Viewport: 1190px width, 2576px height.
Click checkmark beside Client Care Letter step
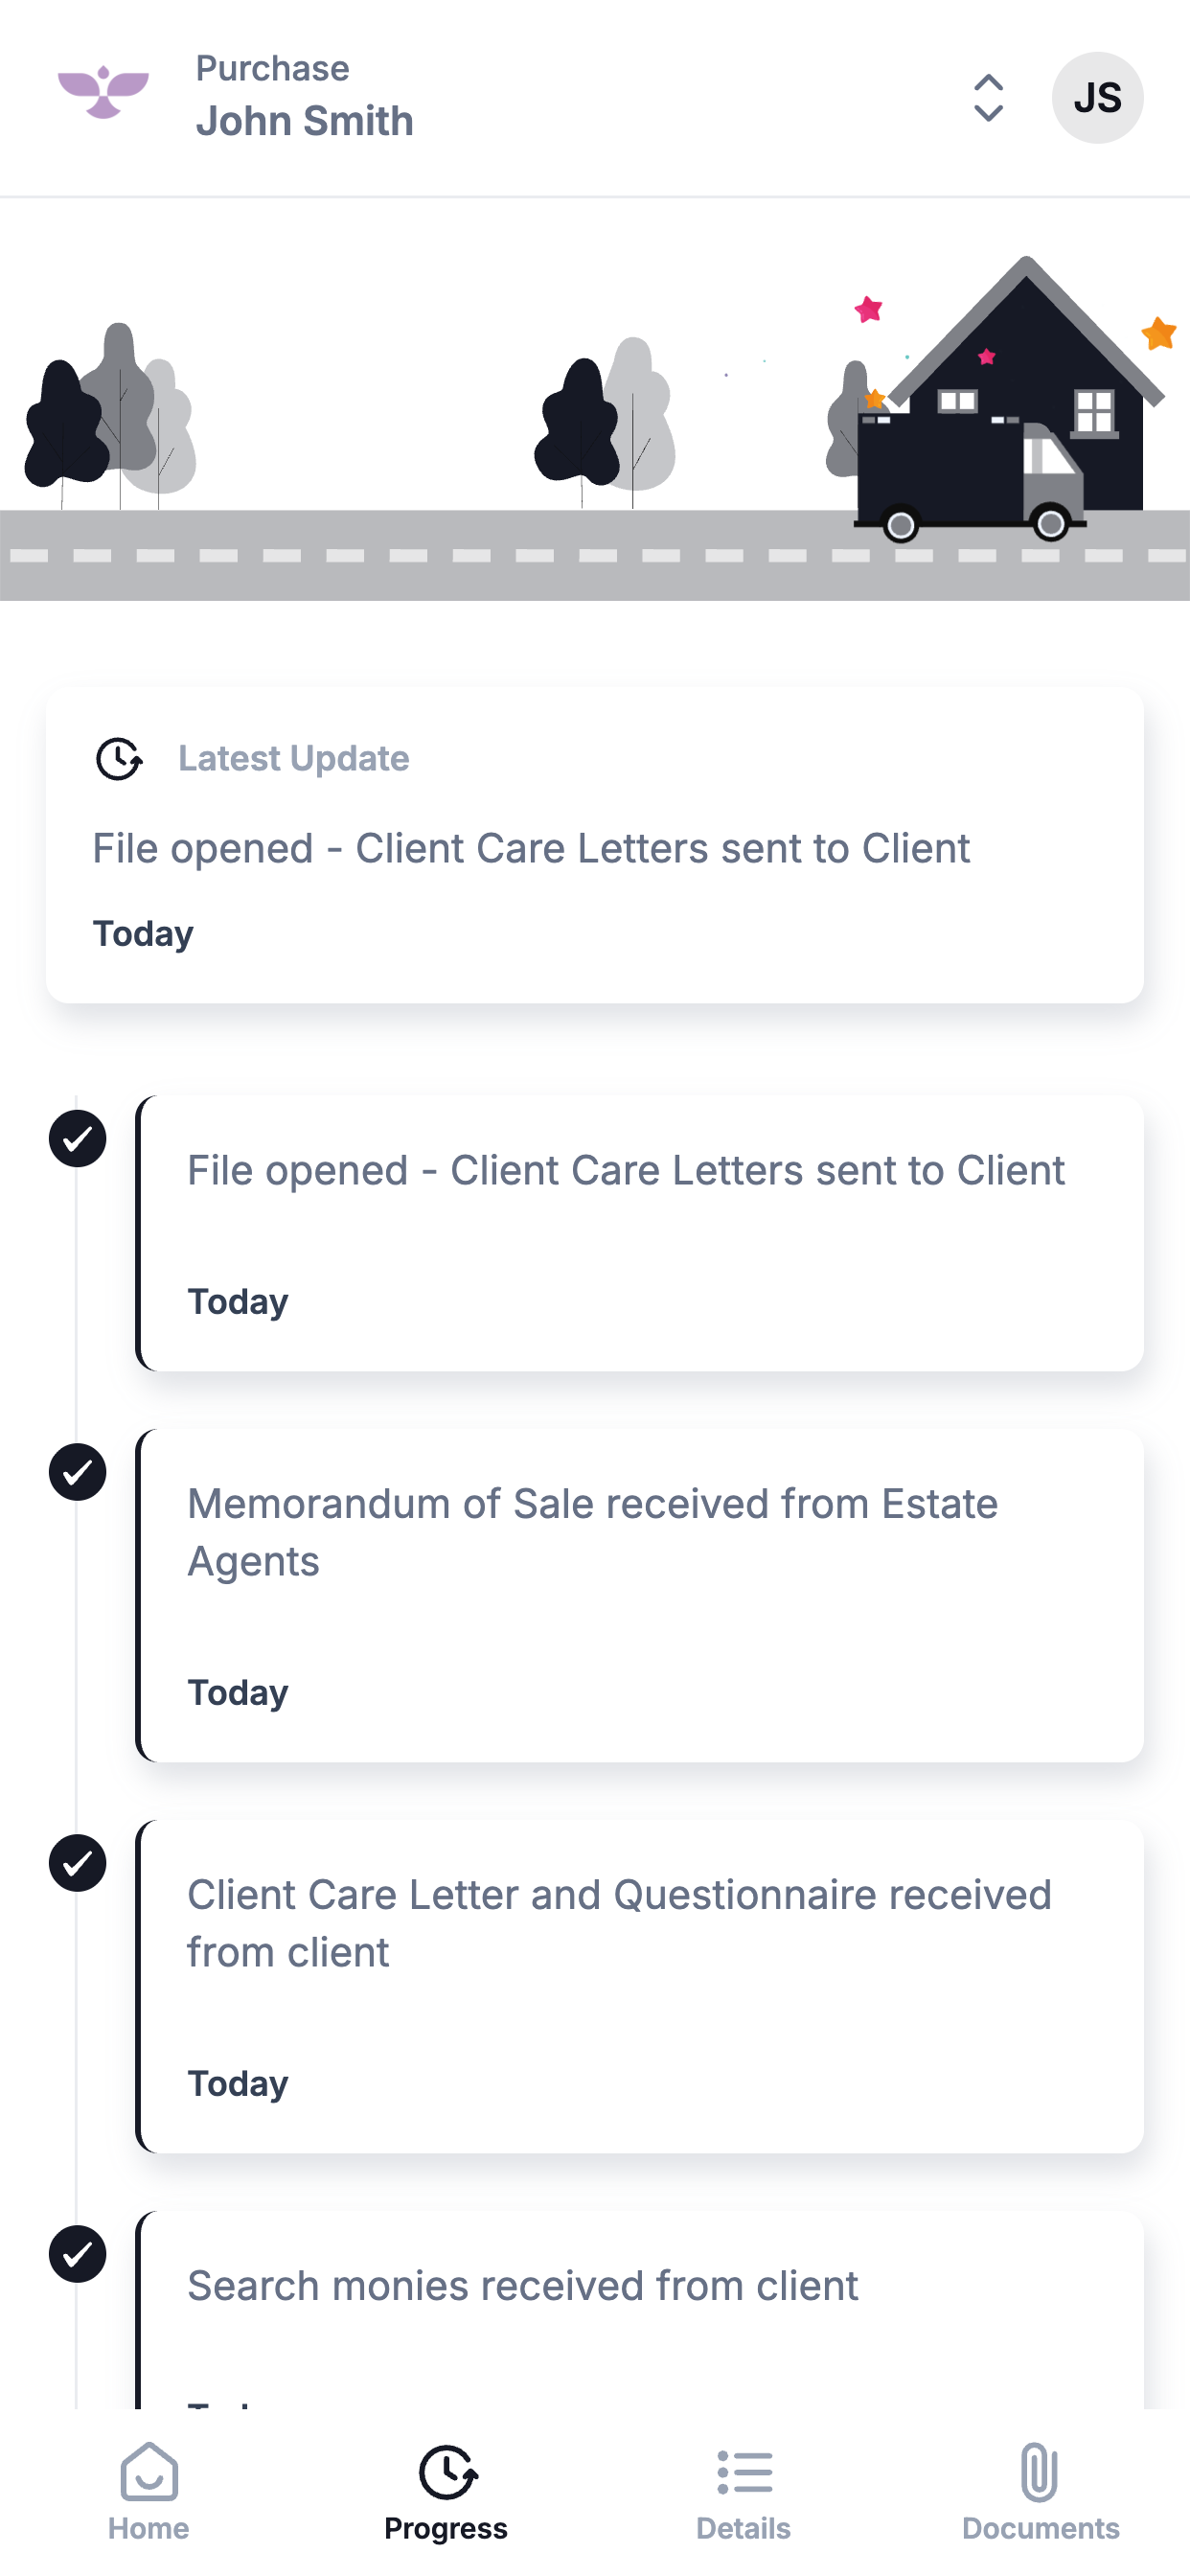point(78,1863)
